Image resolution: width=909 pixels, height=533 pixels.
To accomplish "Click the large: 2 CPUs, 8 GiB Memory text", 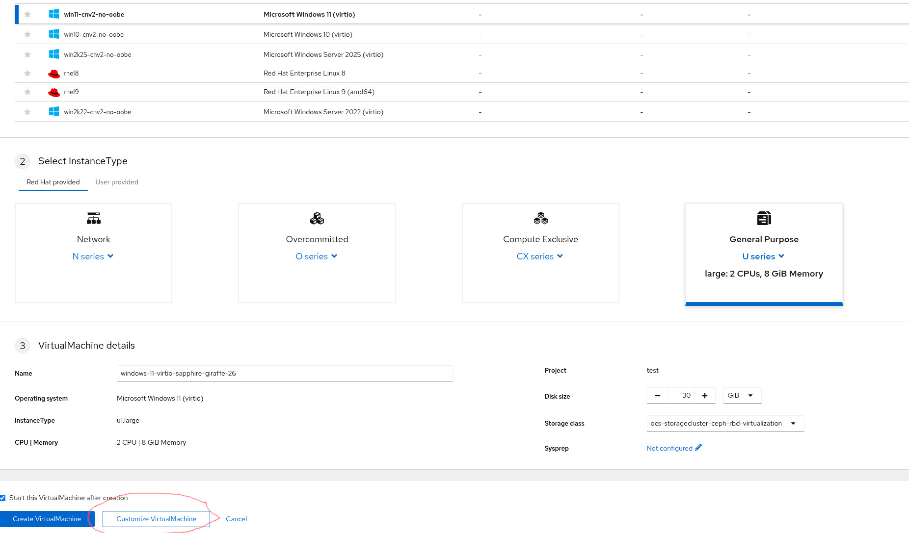I will (764, 274).
